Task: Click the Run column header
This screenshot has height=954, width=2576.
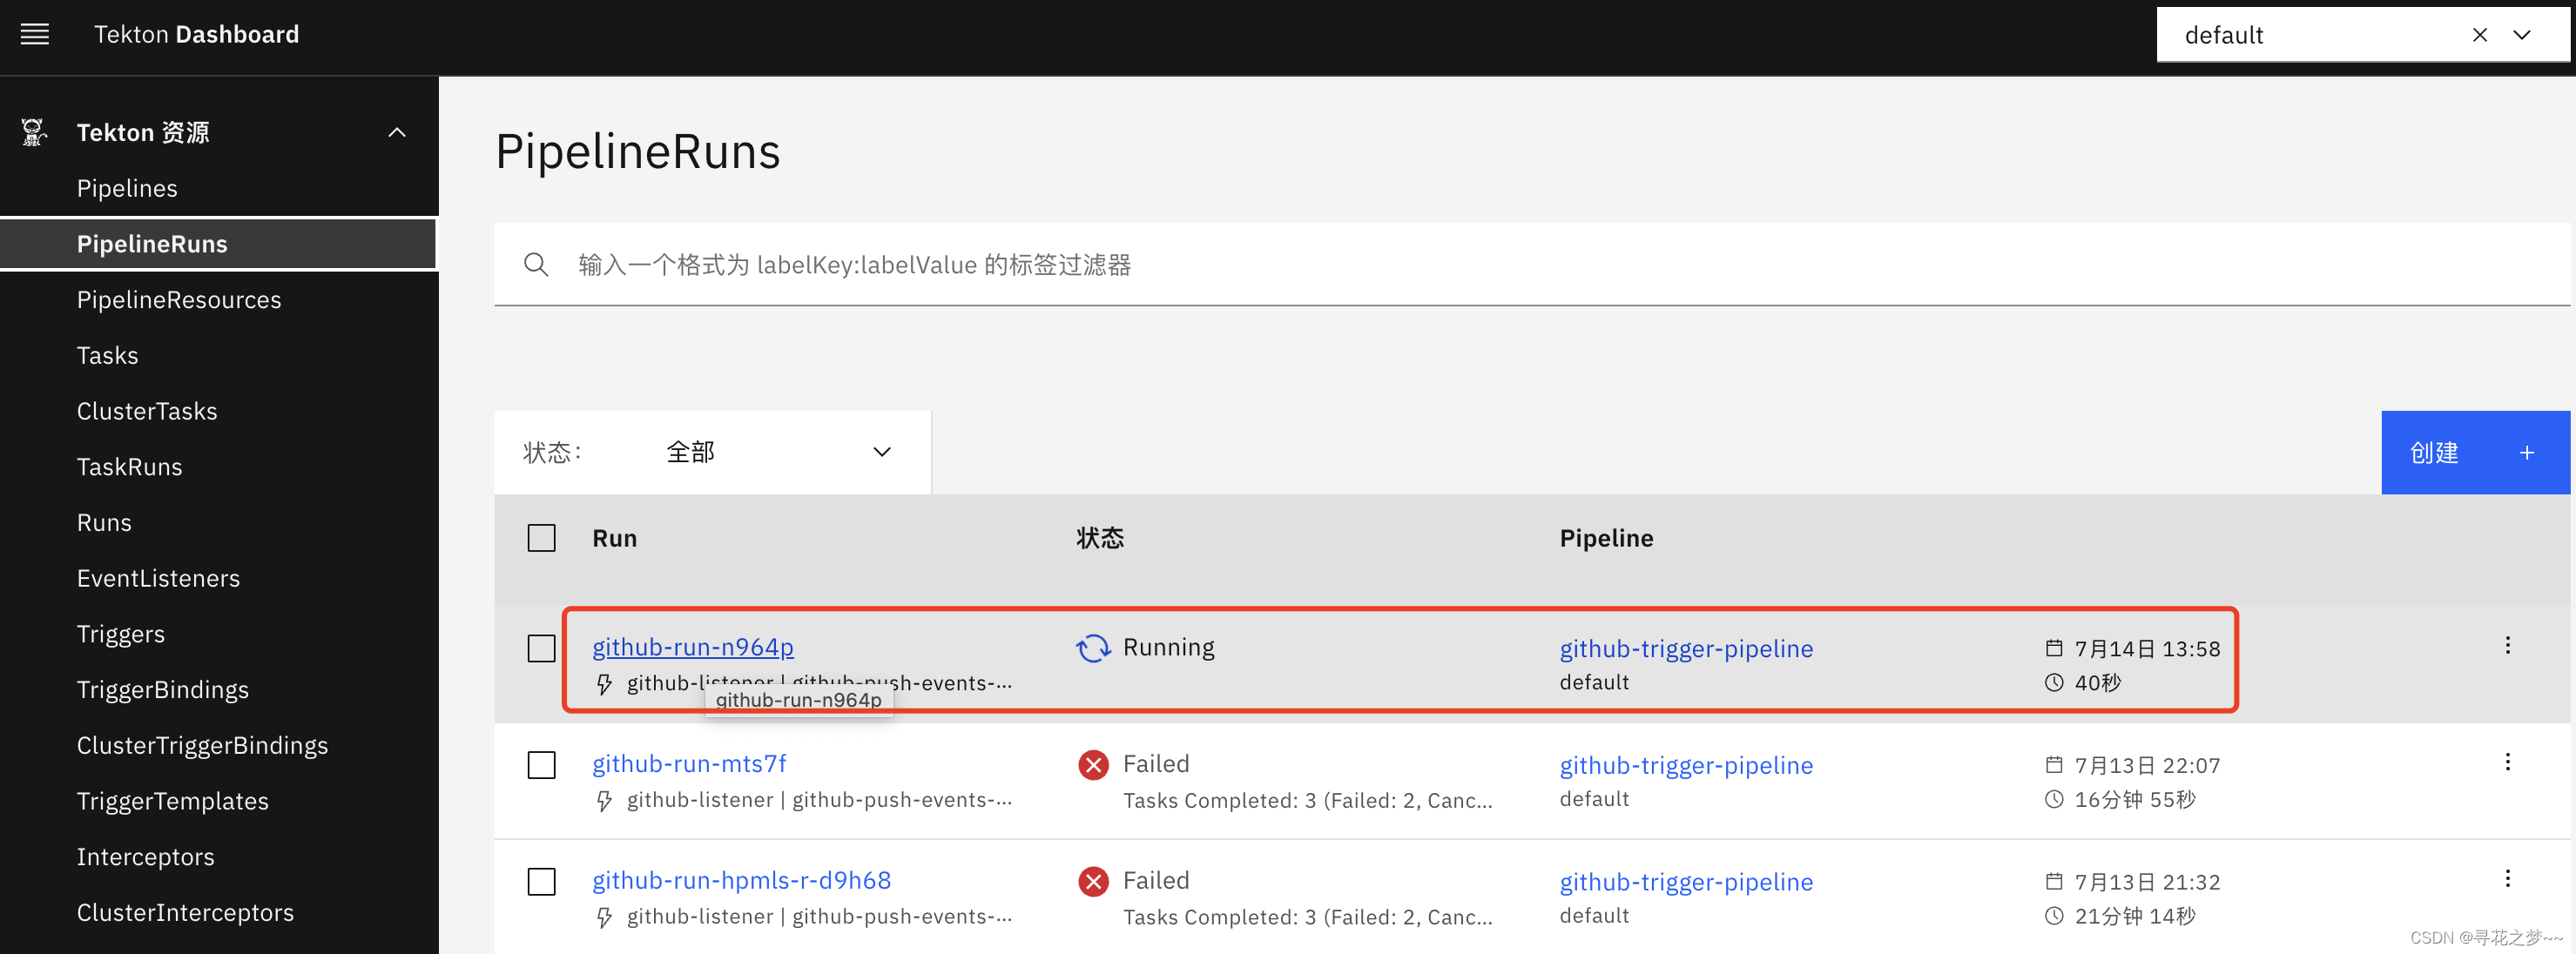Action: click(614, 538)
